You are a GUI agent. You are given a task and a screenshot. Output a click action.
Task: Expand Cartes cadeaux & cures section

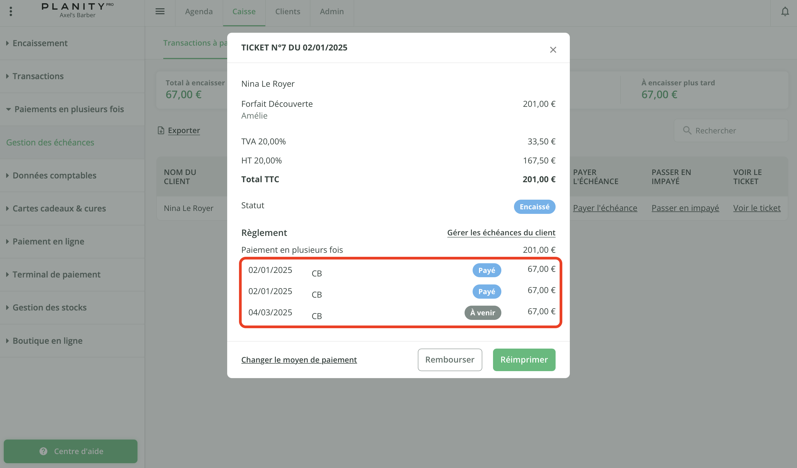pyautogui.click(x=59, y=209)
